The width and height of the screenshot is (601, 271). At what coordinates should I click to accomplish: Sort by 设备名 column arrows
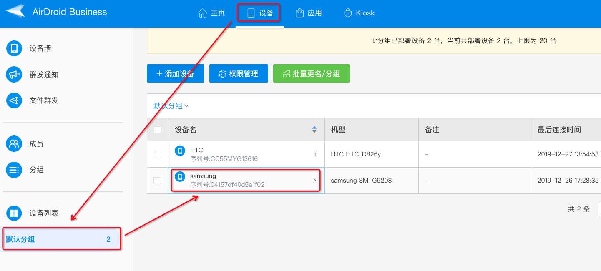pos(314,130)
